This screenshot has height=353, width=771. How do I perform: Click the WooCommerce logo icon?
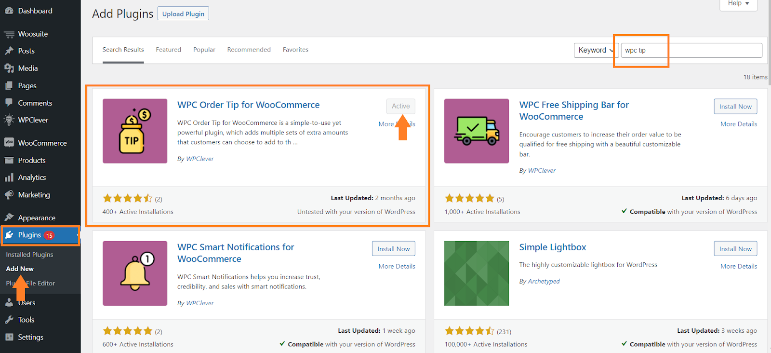pyautogui.click(x=9, y=143)
